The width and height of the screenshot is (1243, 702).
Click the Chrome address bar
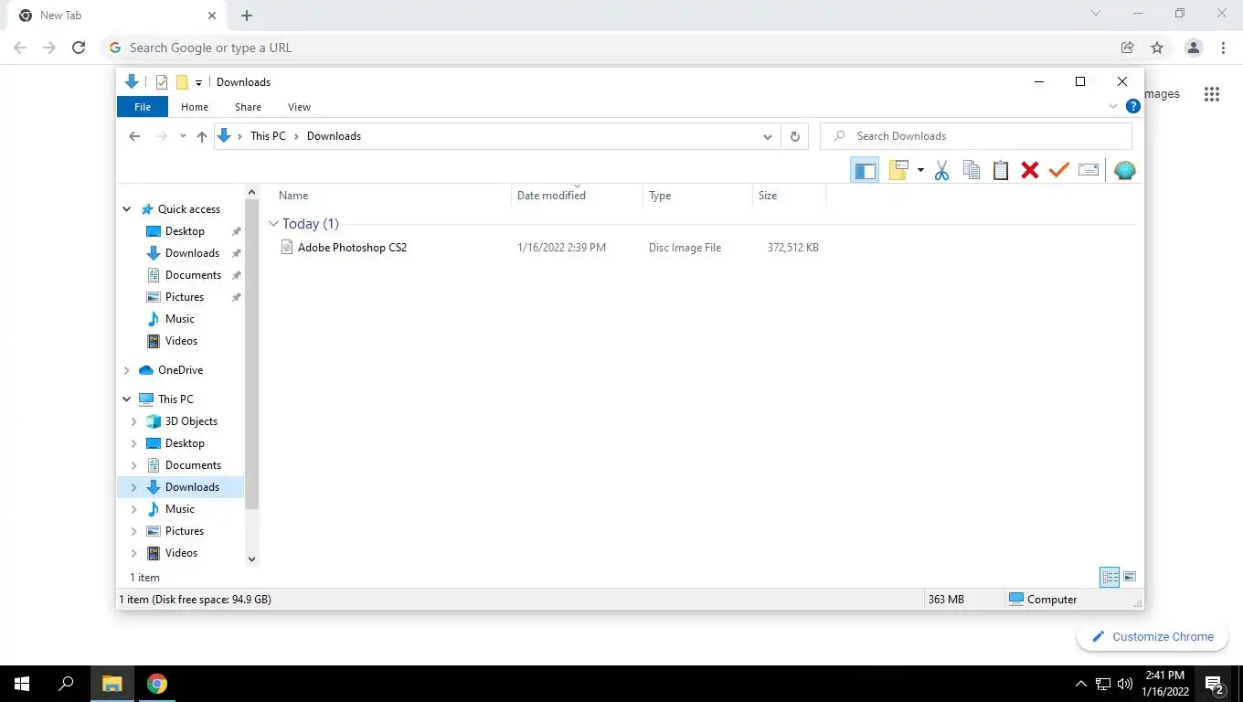607,48
